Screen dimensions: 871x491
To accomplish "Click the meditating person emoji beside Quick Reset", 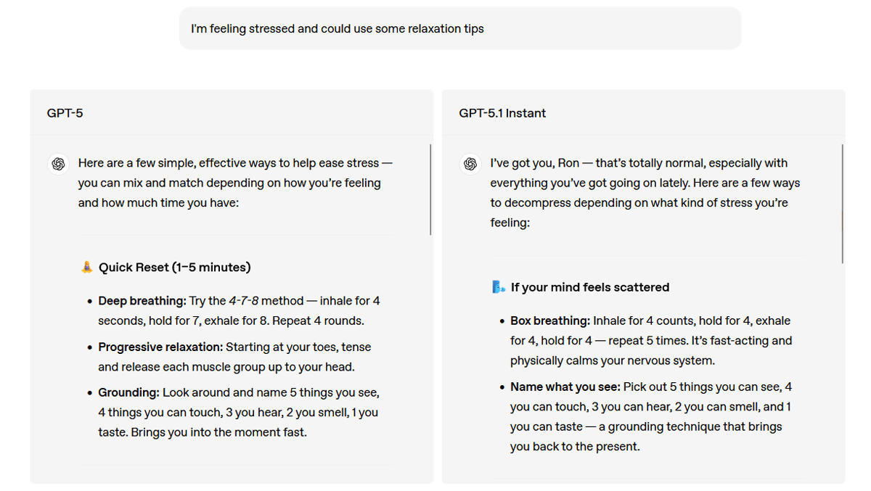I will tap(87, 267).
